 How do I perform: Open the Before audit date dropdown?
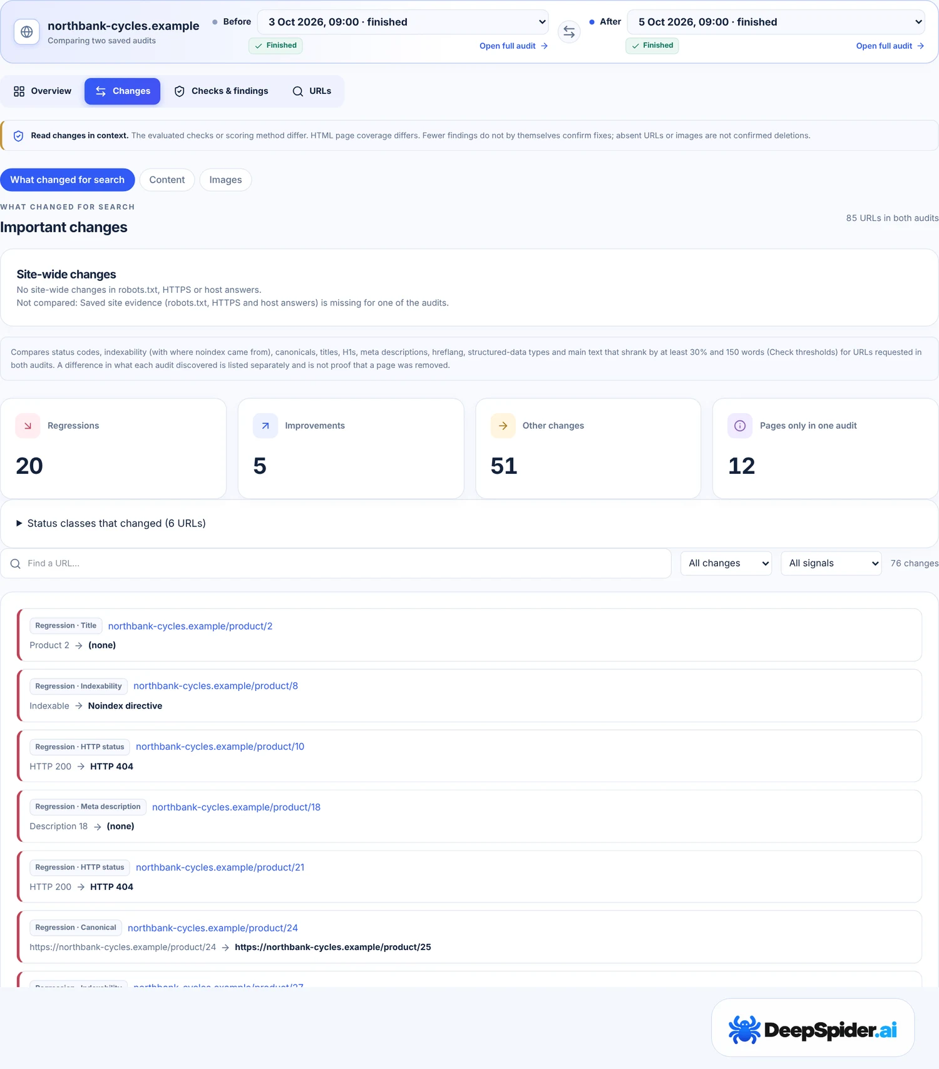coord(403,22)
